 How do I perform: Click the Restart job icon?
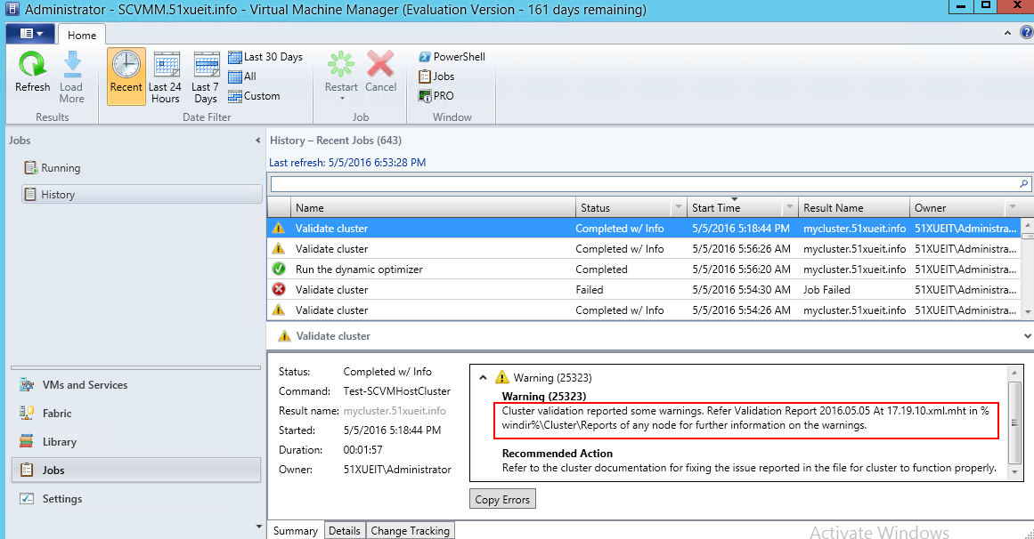point(342,64)
